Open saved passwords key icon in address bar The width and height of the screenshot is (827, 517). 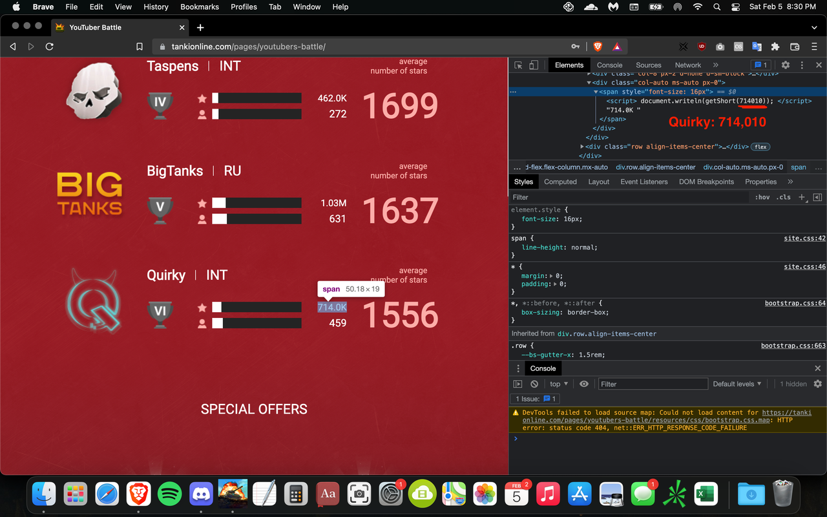[575, 47]
